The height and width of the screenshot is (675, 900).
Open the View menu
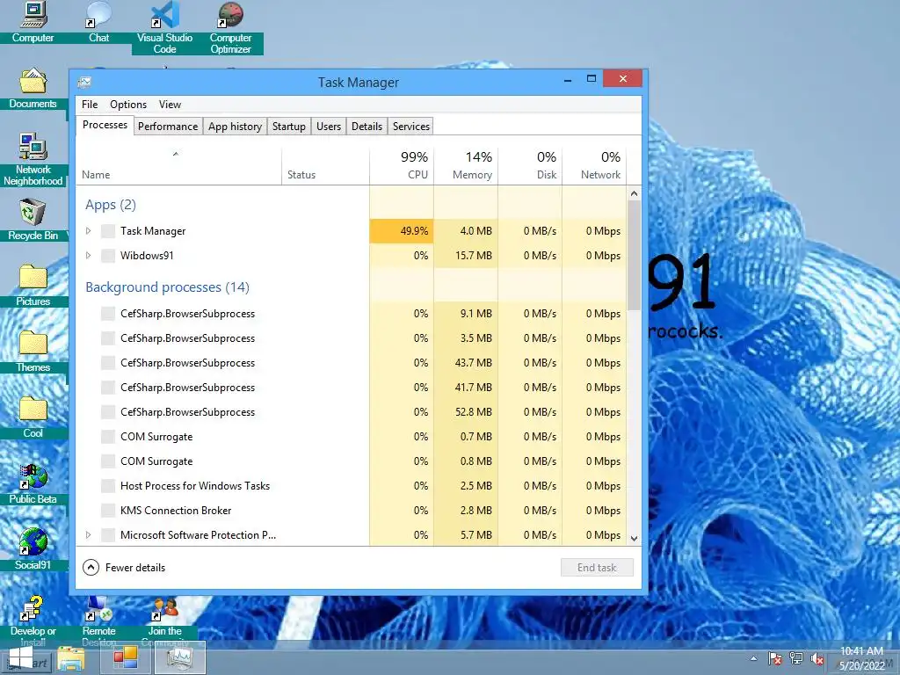tap(170, 105)
